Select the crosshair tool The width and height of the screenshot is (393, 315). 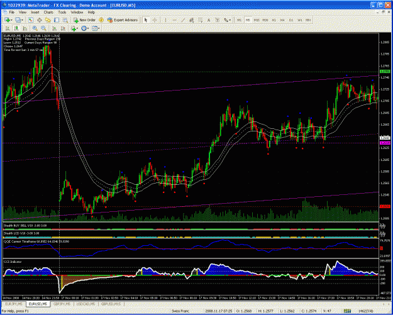click(x=155, y=20)
